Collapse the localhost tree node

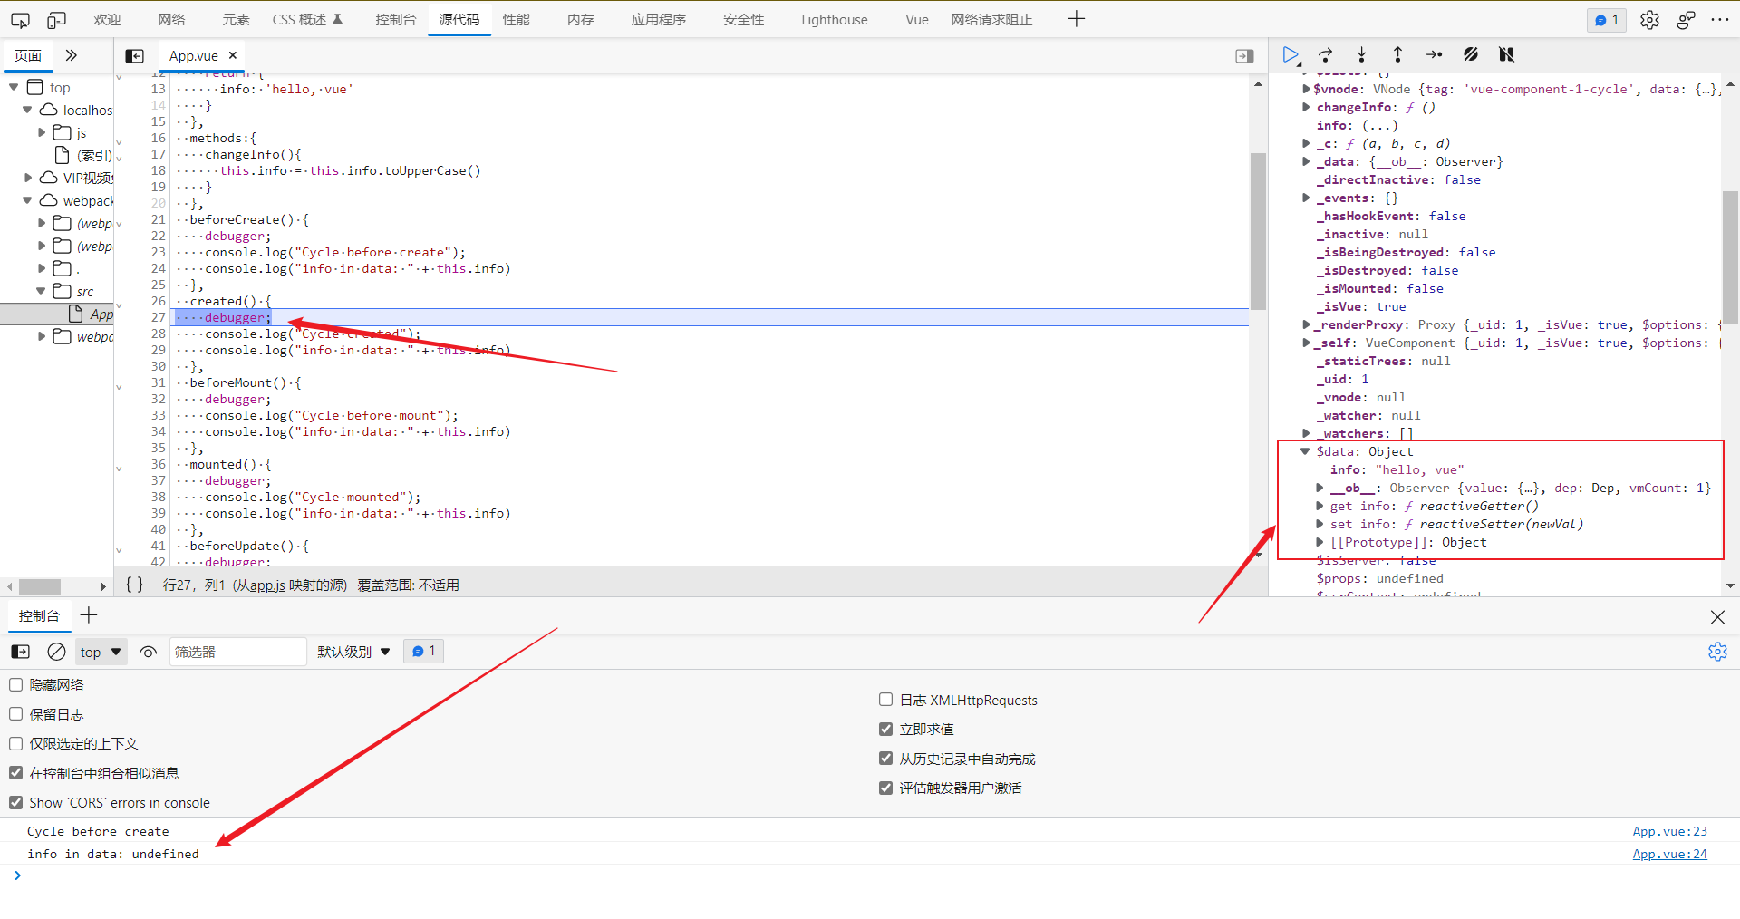(x=27, y=110)
